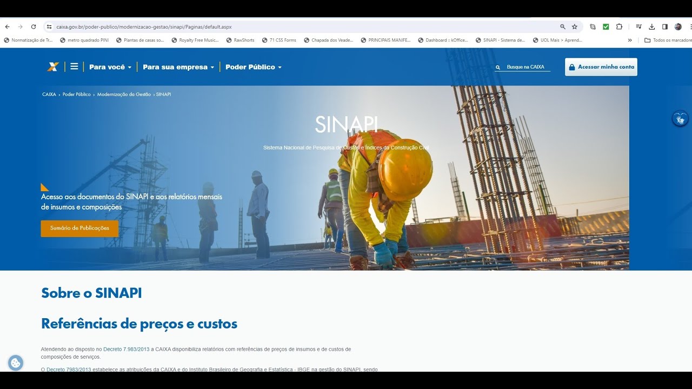Expand the Para você dropdown
The width and height of the screenshot is (692, 389).
110,67
